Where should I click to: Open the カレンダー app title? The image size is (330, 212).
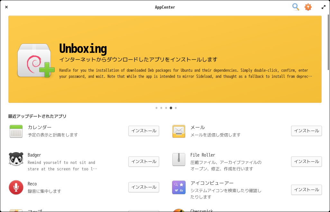40,127
